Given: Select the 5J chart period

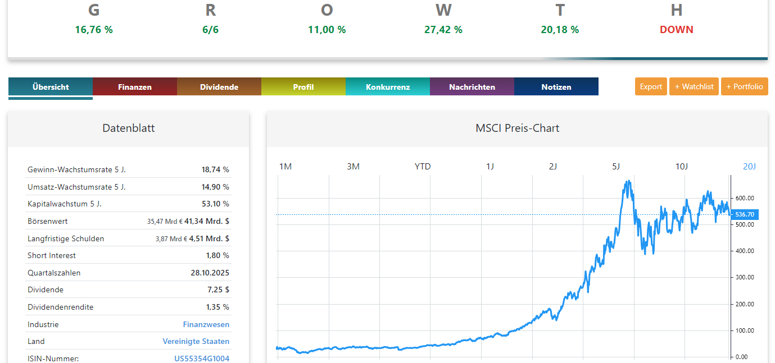Looking at the screenshot, I should click(x=616, y=167).
